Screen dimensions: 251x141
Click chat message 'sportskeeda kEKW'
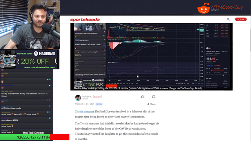point(9,120)
